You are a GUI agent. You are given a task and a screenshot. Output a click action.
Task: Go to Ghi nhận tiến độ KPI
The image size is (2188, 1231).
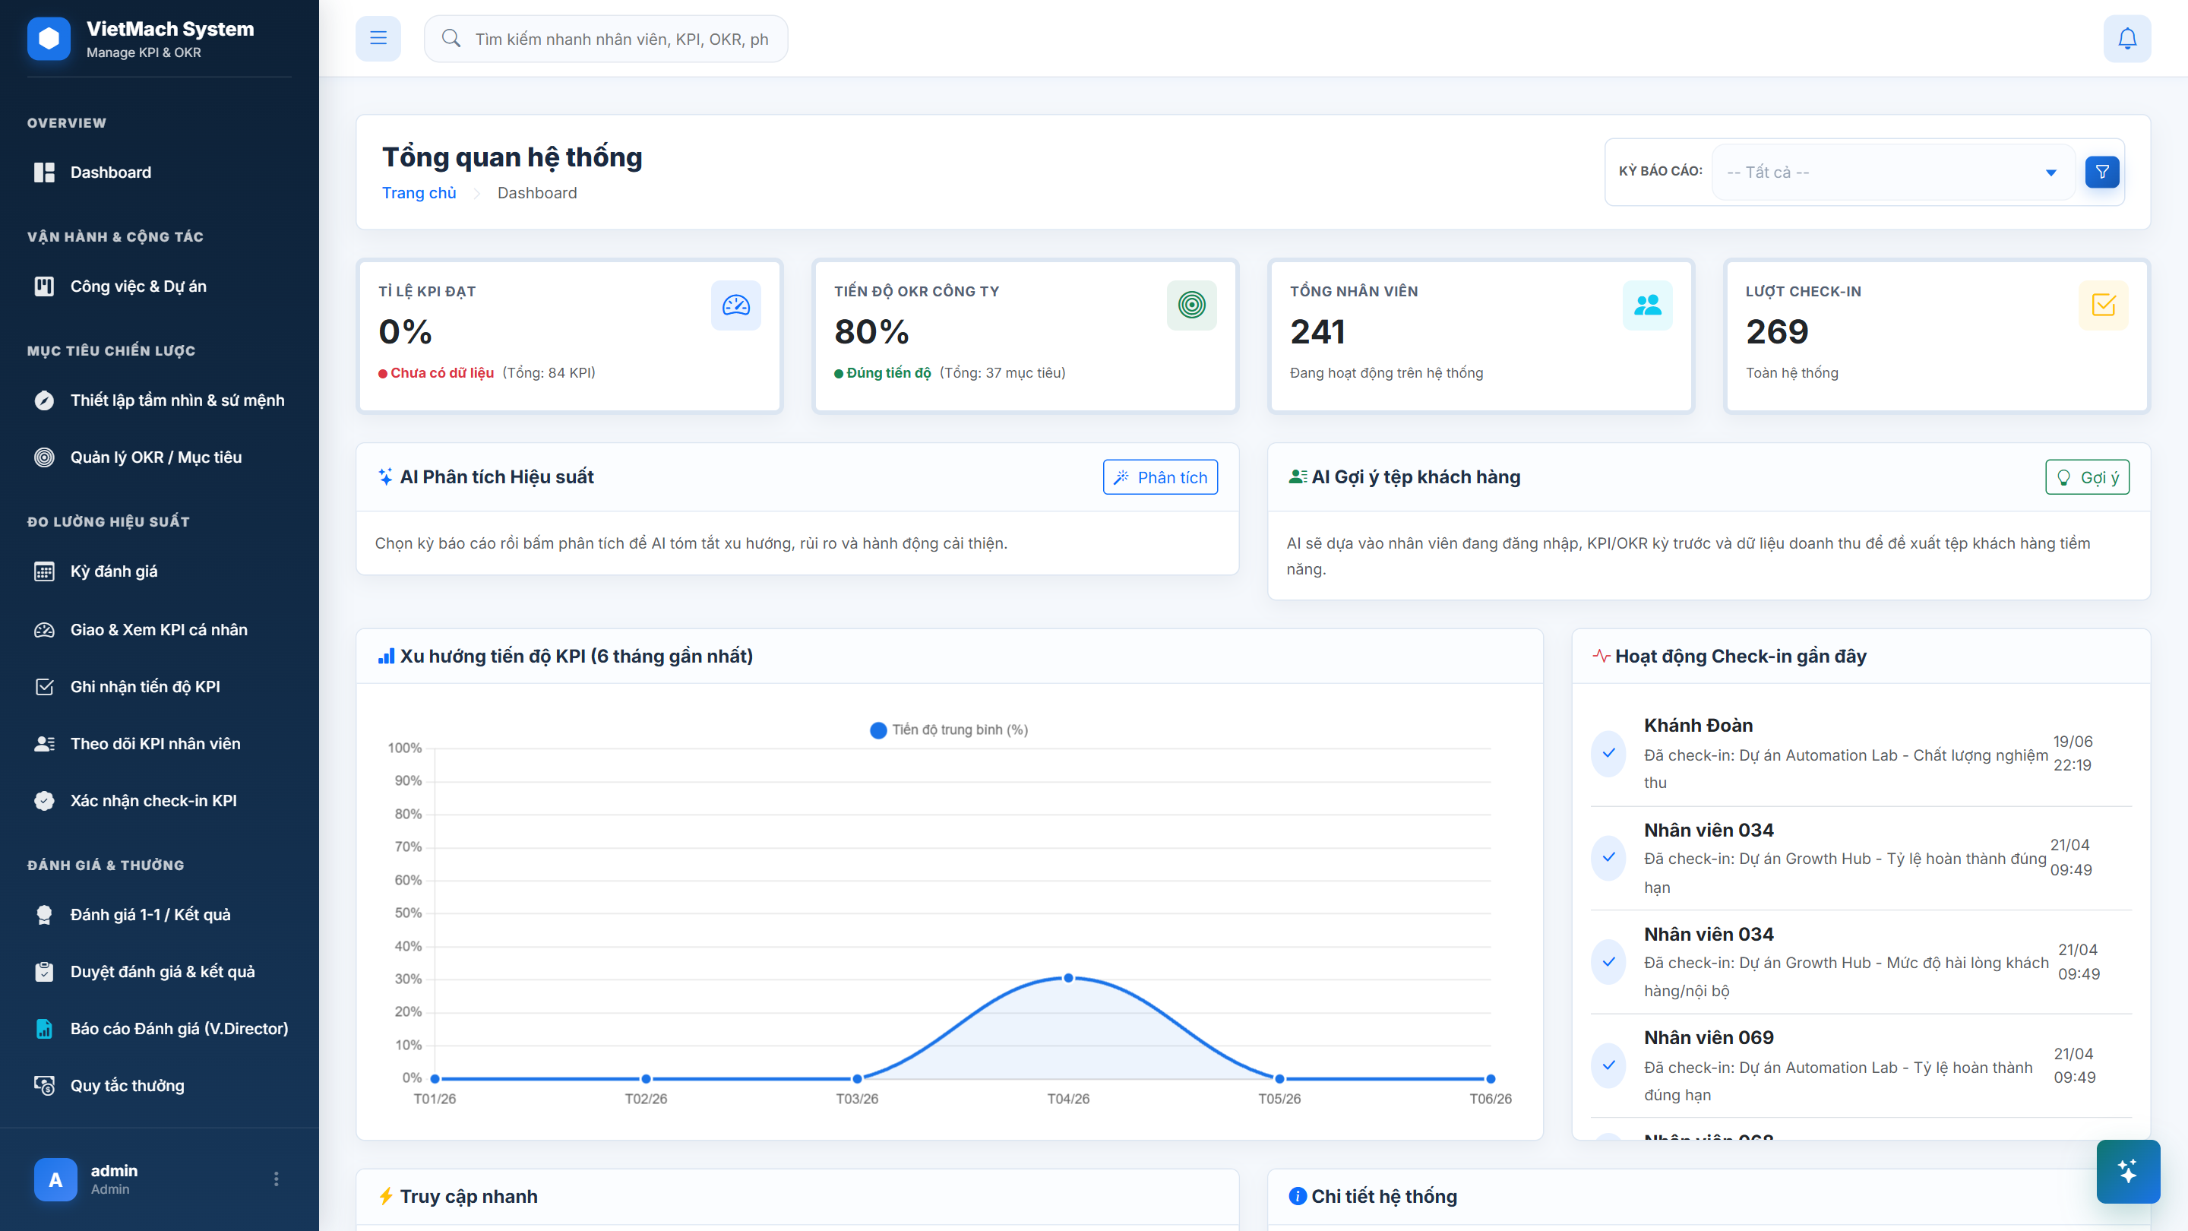[160, 686]
